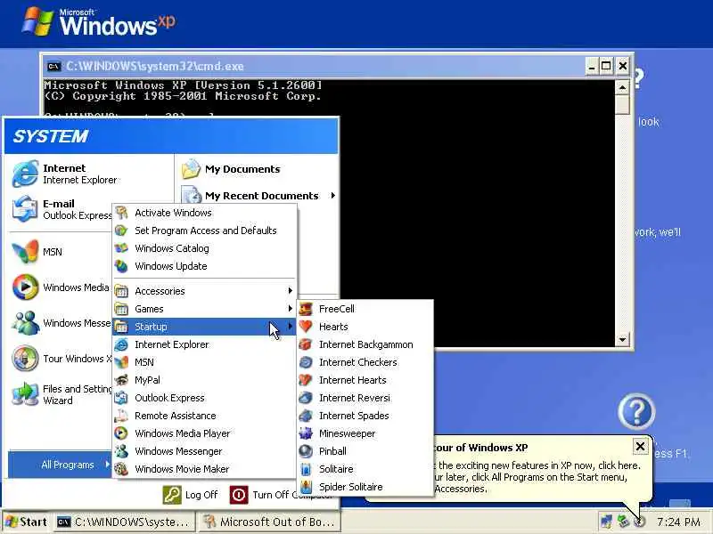
Task: Click the Windows Catalog icon
Action: pyautogui.click(x=121, y=248)
